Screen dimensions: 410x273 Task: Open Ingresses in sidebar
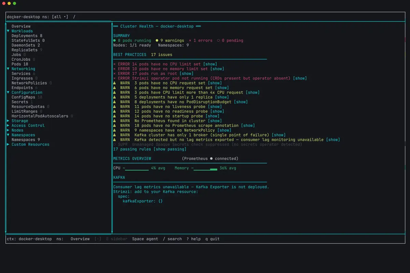pos(25,78)
